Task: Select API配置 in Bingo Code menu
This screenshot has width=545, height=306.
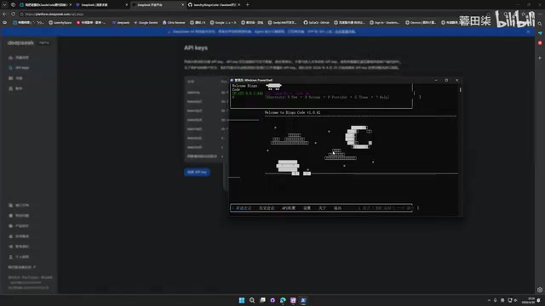Action: click(289, 208)
